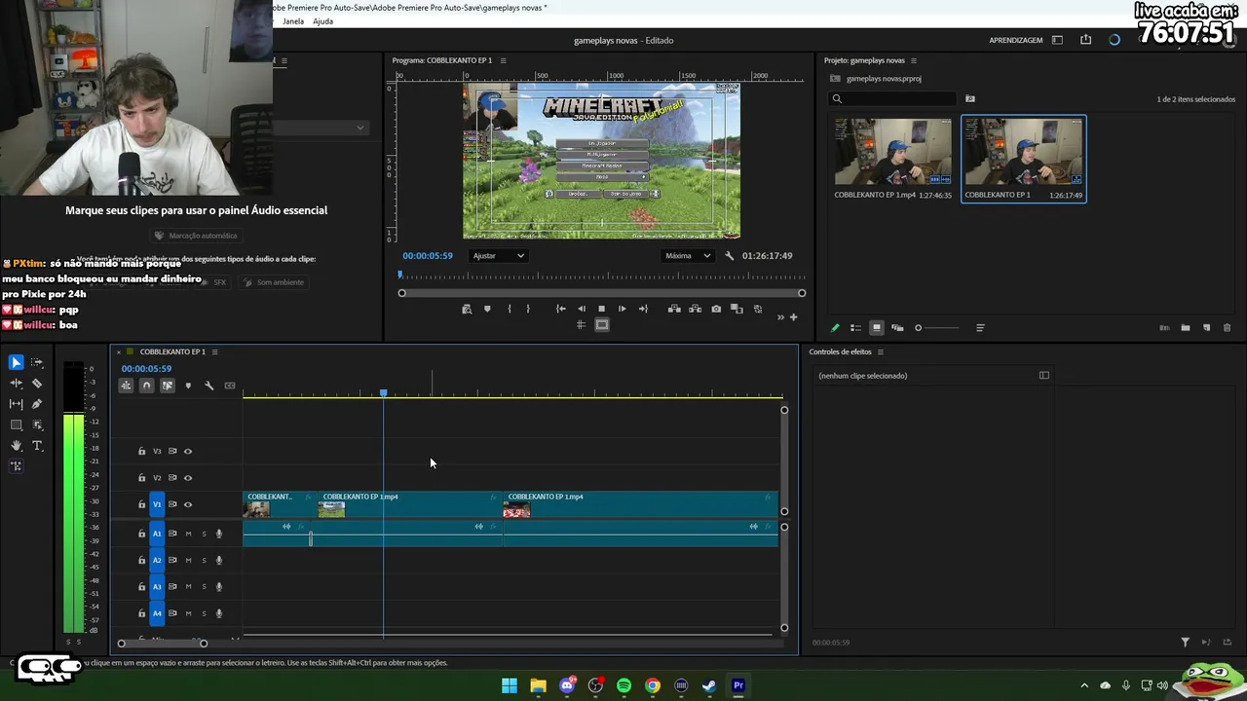The width and height of the screenshot is (1247, 701).
Task: Open the Máxima playback resolution dropdown
Action: click(x=687, y=256)
